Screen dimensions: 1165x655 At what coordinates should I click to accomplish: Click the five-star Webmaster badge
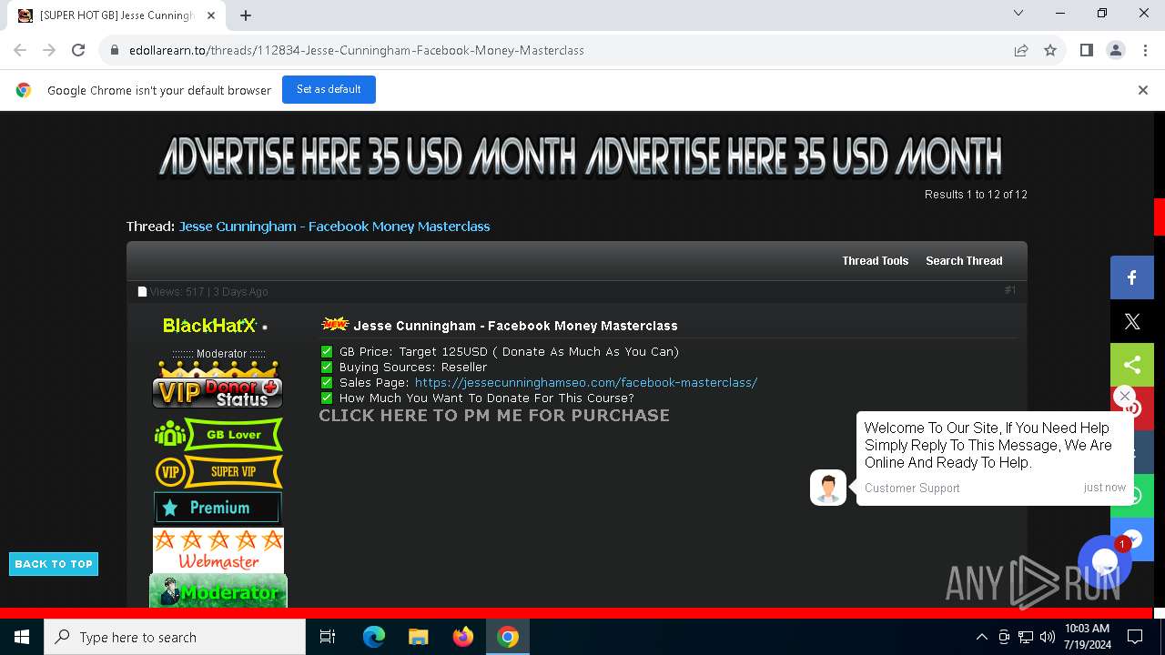point(218,550)
